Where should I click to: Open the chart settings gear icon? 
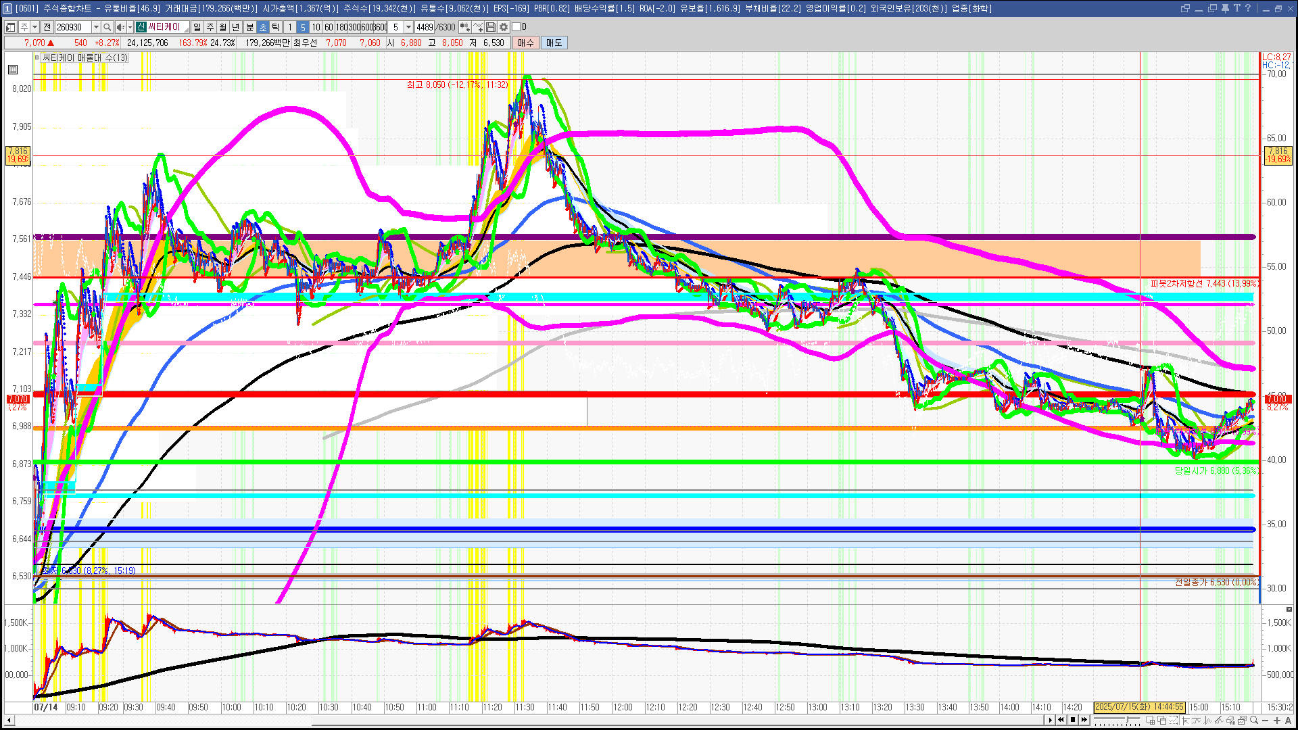[504, 27]
